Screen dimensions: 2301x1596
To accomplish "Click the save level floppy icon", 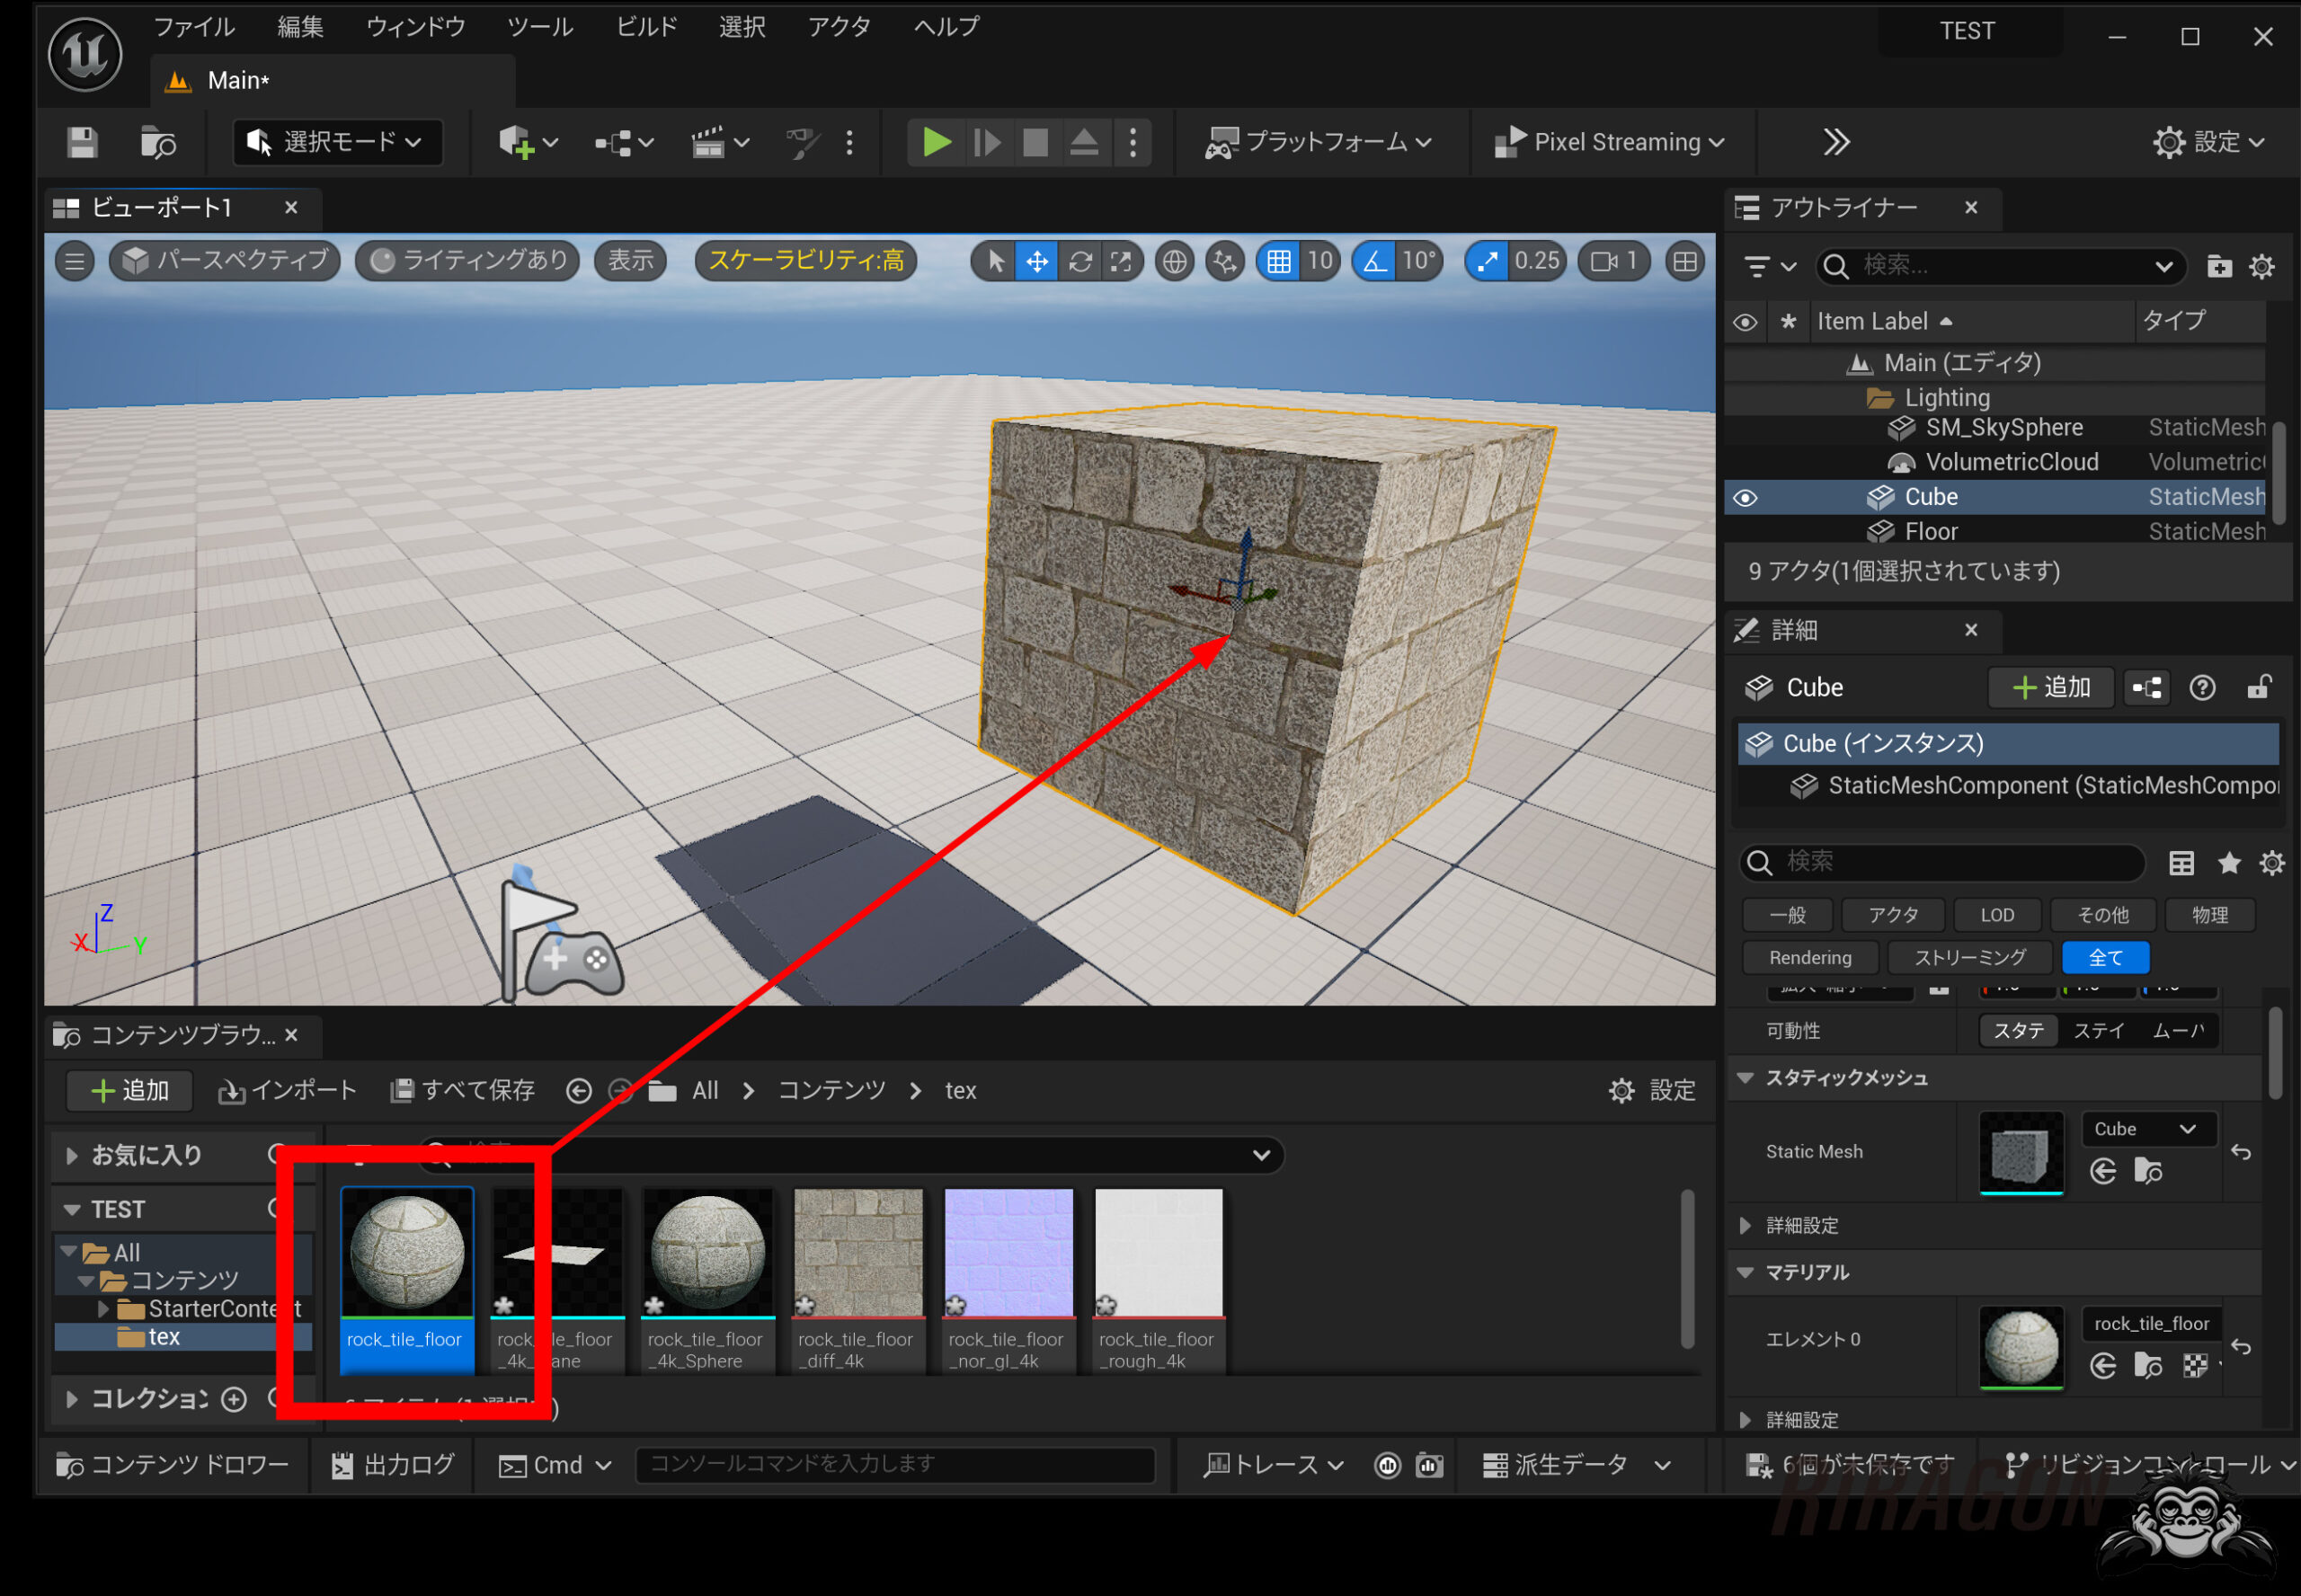I will click(x=82, y=142).
